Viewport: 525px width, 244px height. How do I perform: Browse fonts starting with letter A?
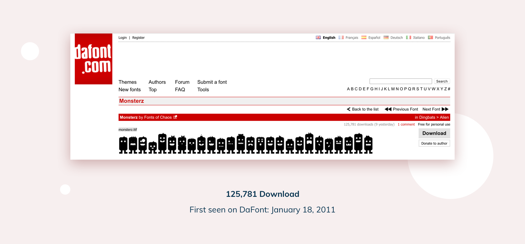(x=348, y=89)
